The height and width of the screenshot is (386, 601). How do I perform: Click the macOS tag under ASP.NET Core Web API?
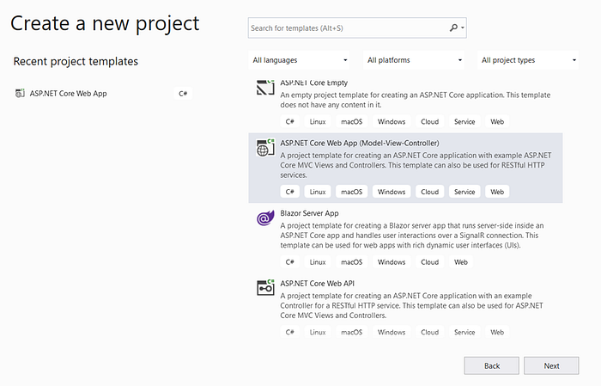[352, 332]
